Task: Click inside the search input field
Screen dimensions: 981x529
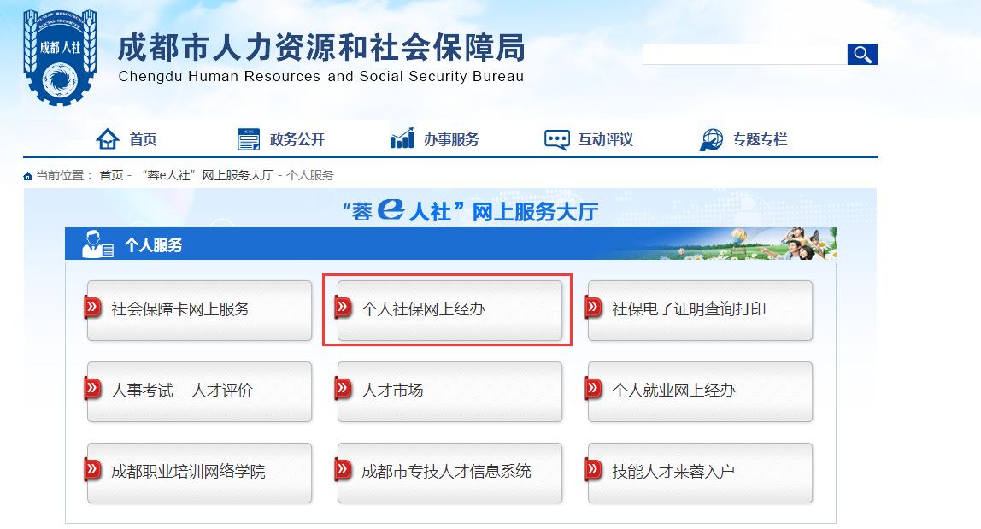Action: pyautogui.click(x=743, y=53)
